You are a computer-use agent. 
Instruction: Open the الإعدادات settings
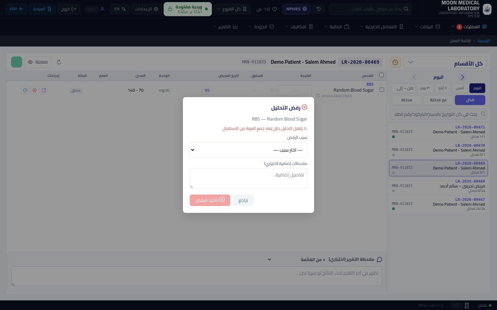pos(147,9)
